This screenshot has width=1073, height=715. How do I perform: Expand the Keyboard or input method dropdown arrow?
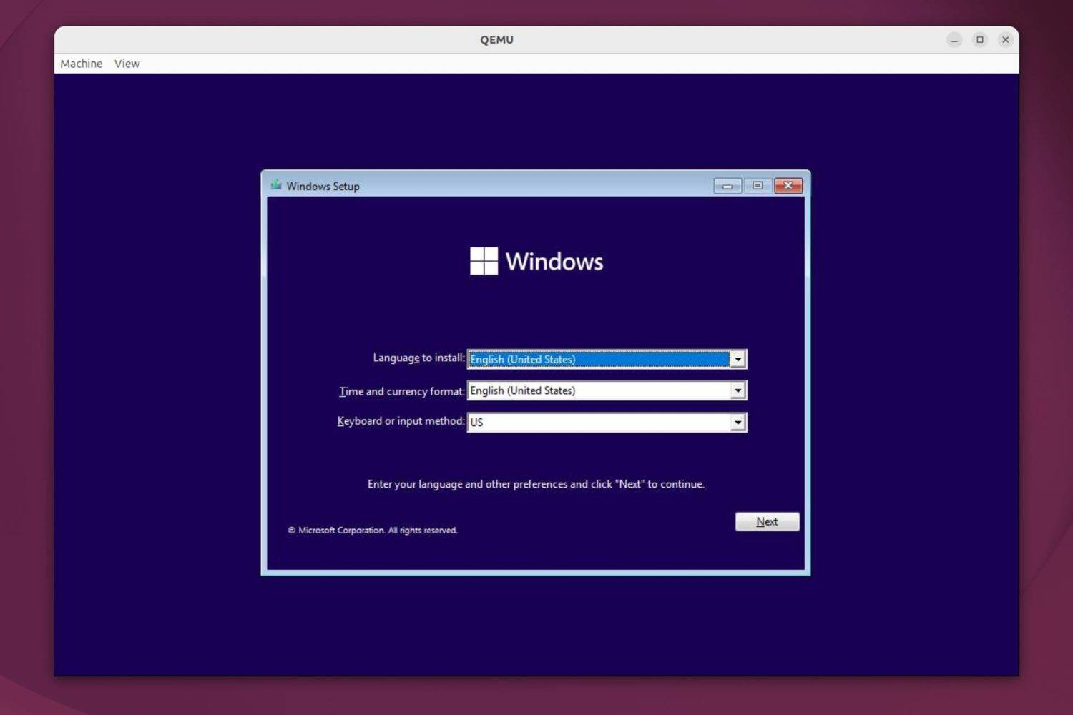pos(738,423)
